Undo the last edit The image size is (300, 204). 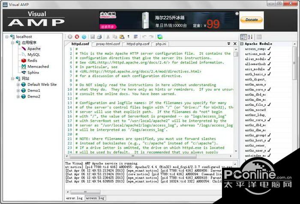(144, 36)
